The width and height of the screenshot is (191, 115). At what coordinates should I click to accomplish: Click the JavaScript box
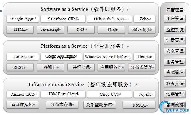tap(51, 30)
